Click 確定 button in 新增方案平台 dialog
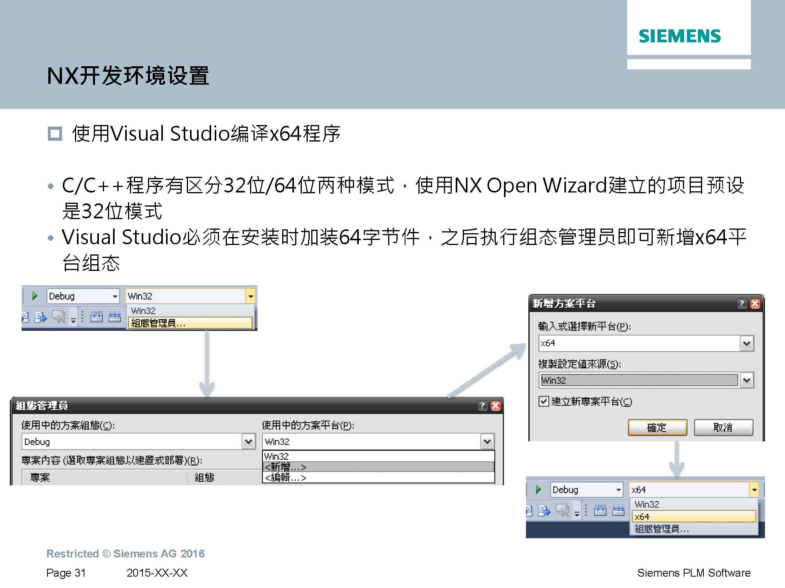 click(x=657, y=427)
